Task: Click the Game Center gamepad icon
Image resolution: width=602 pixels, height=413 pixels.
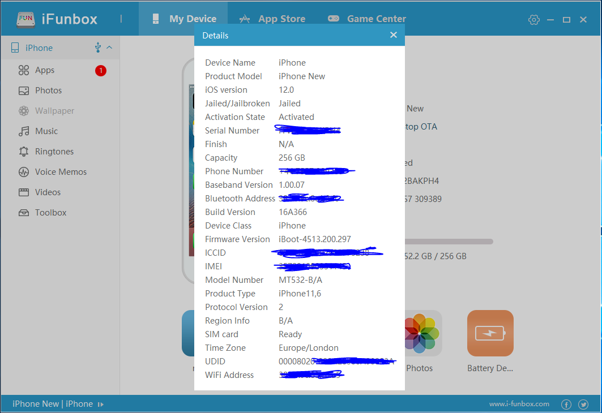Action: tap(333, 19)
